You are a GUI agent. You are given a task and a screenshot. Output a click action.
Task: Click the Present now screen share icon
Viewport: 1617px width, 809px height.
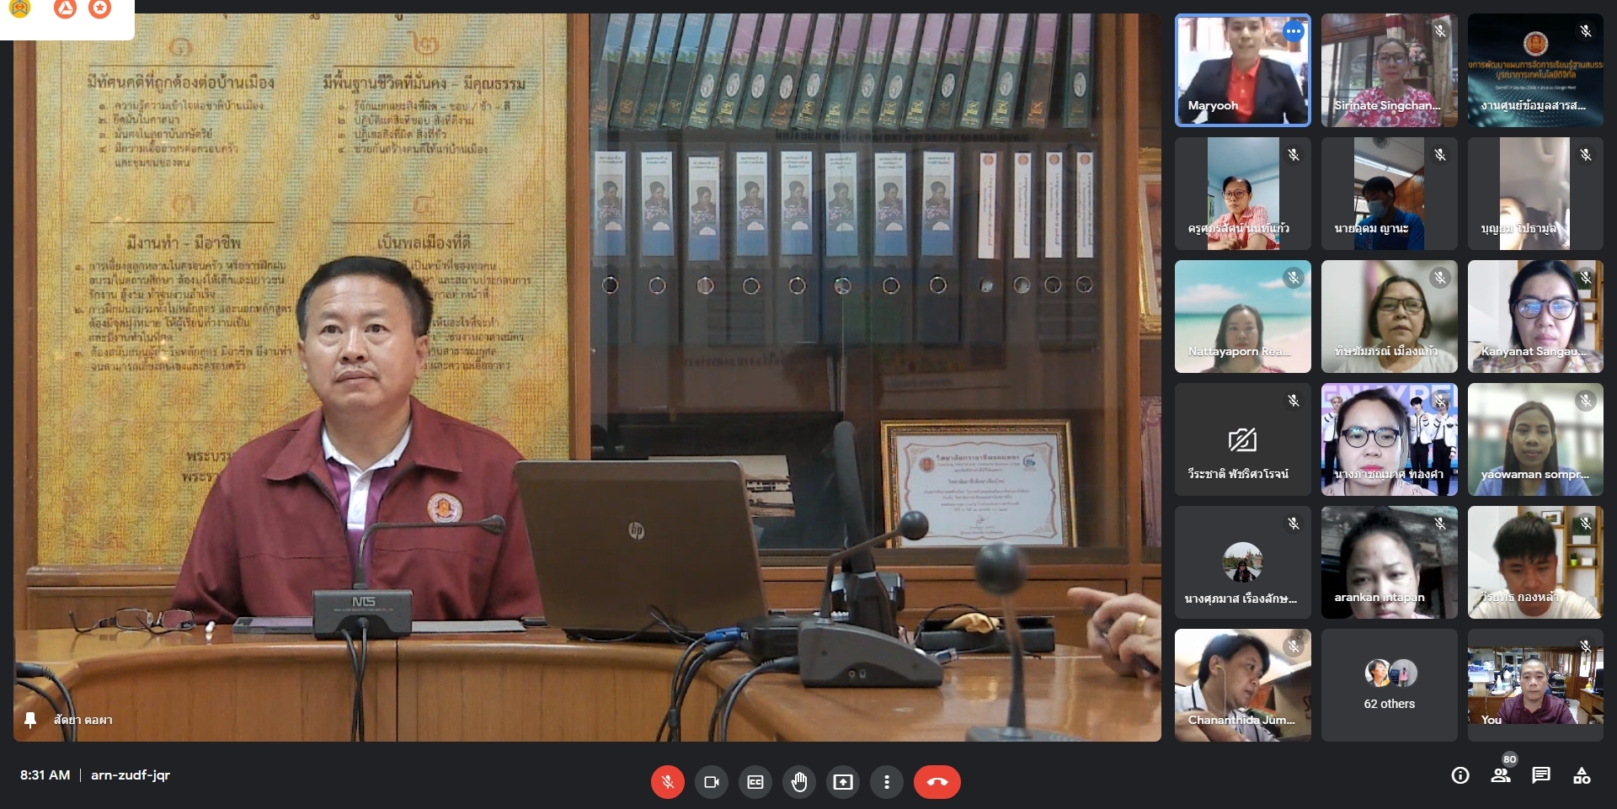(843, 782)
